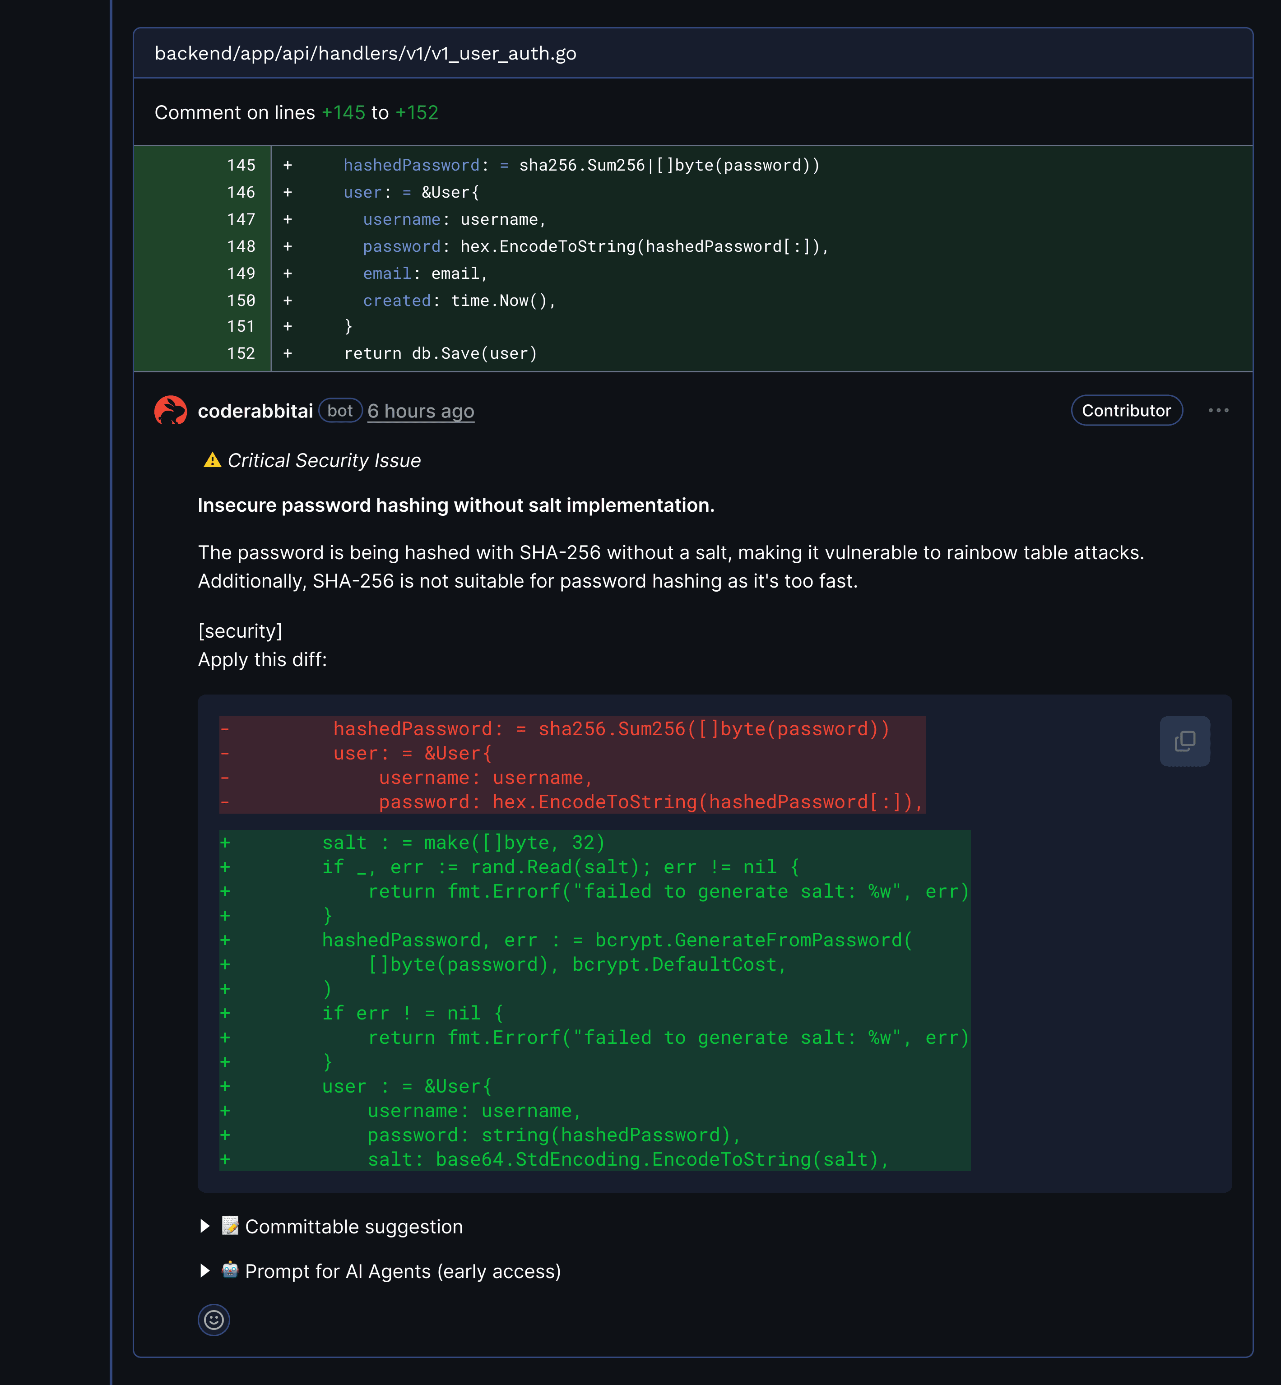Open the three-dot comment options menu

click(1218, 410)
